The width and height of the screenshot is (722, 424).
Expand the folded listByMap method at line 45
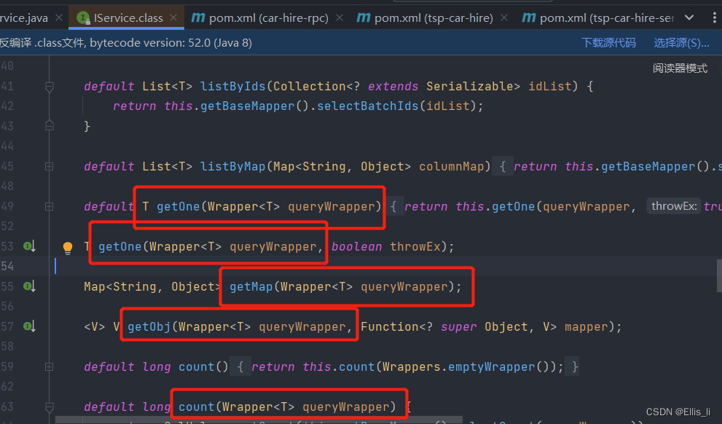[x=50, y=166]
